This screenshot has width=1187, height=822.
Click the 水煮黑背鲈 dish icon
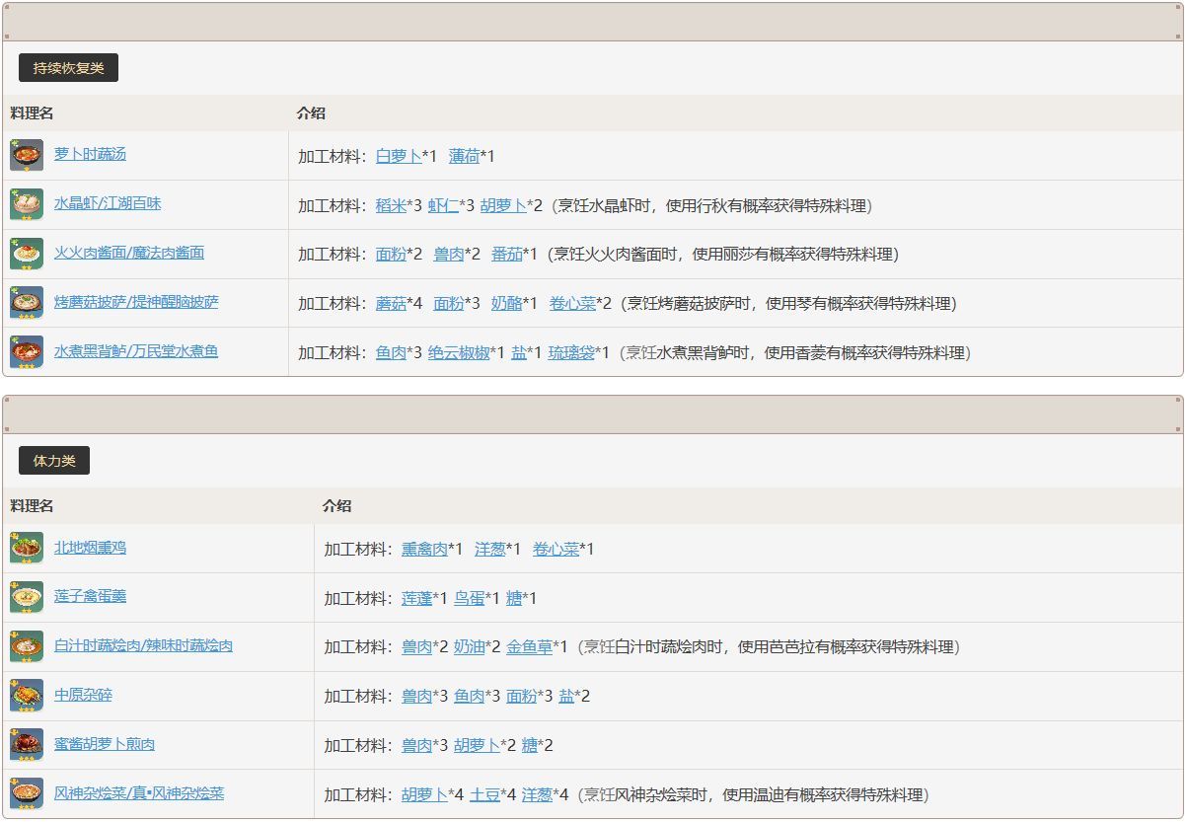pos(27,352)
